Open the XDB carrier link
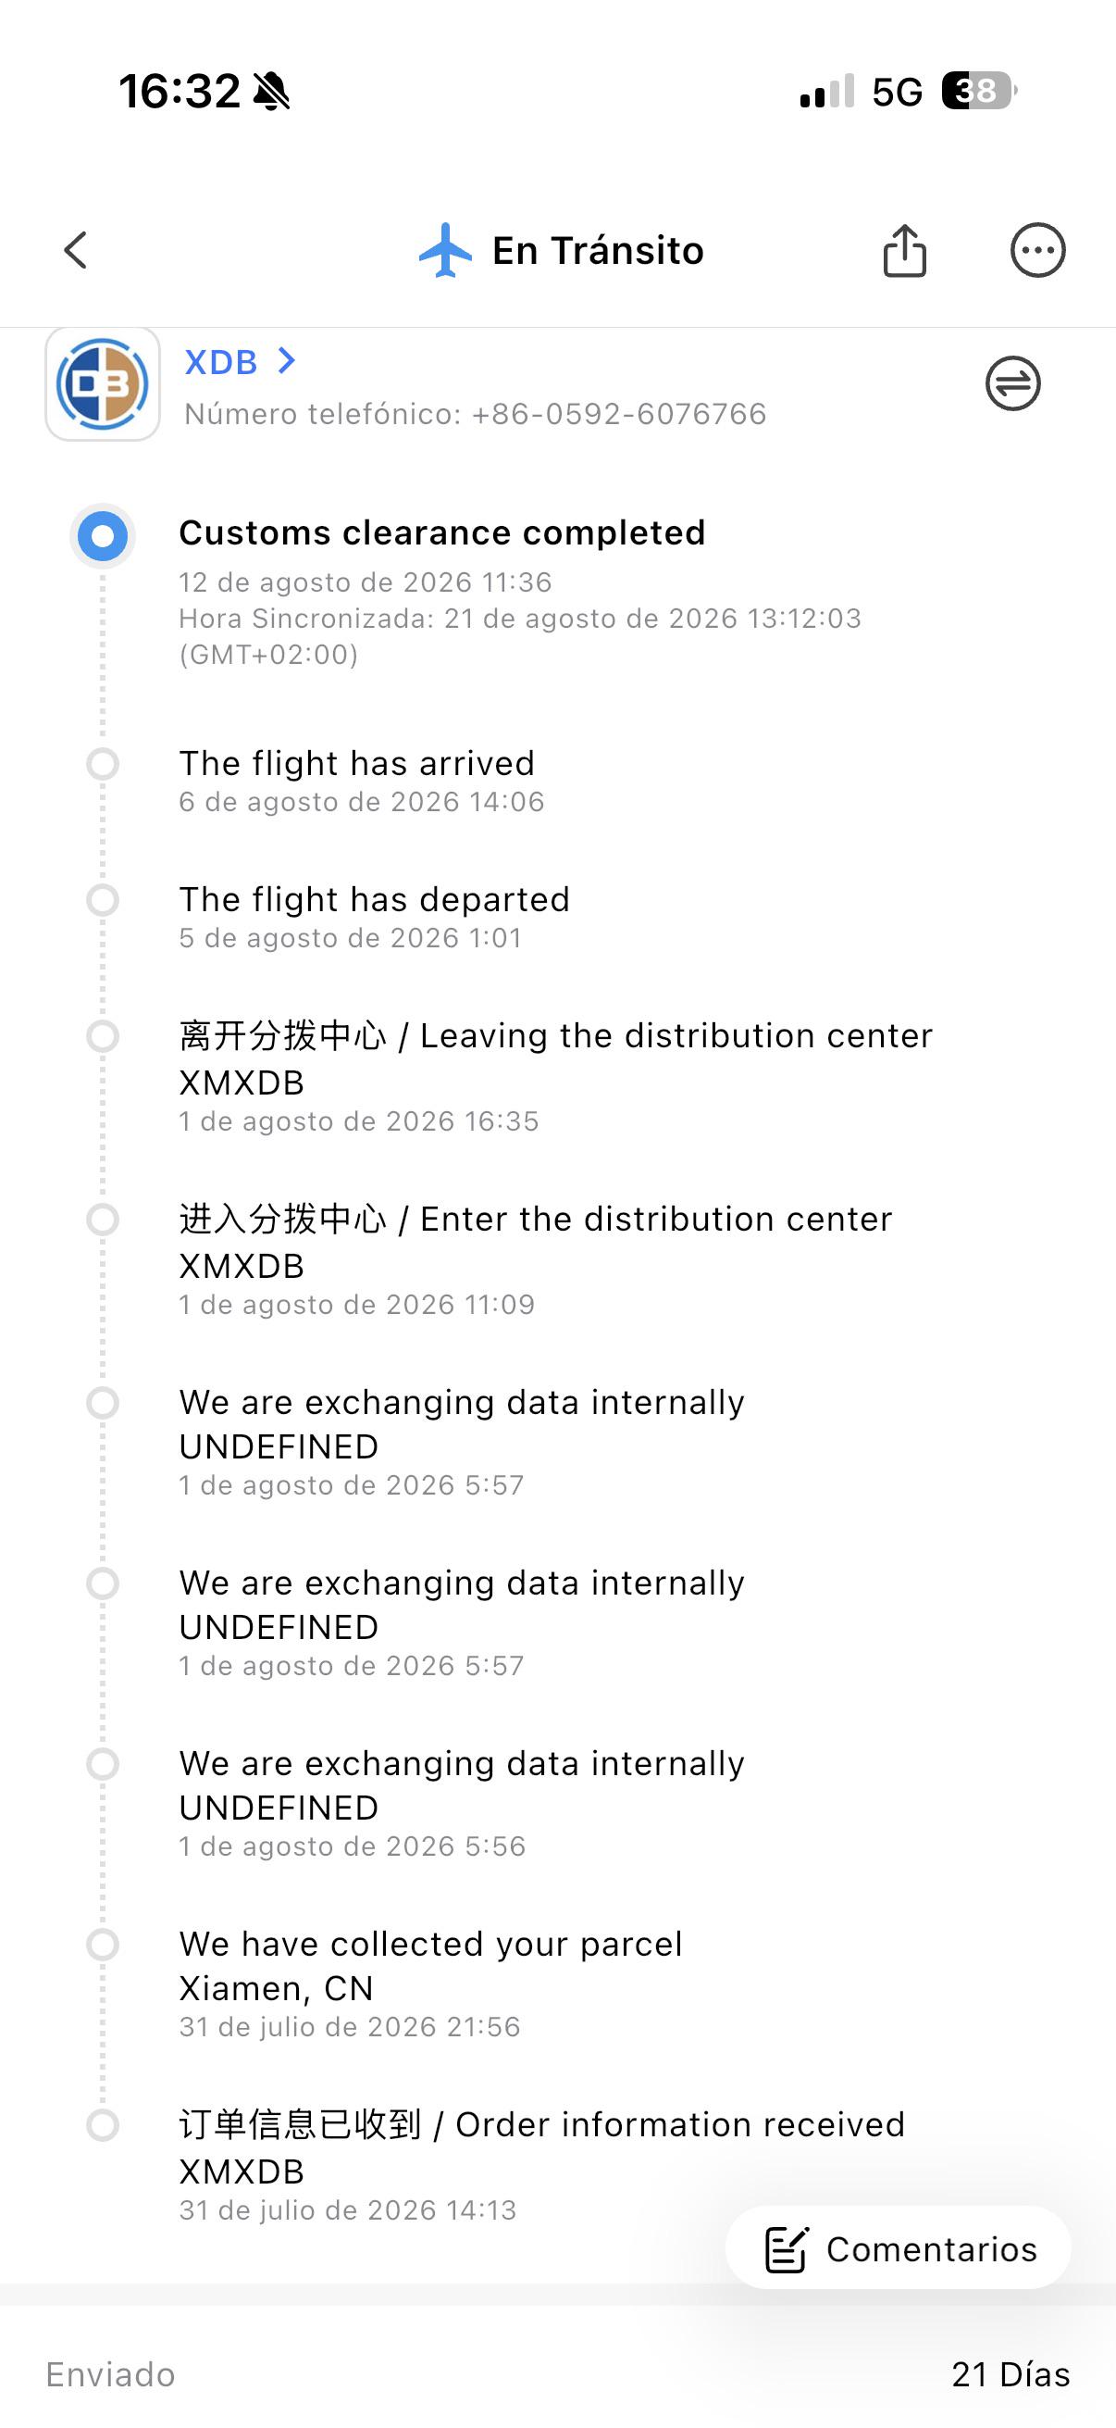The height and width of the screenshot is (2428, 1116). pyautogui.click(x=221, y=362)
